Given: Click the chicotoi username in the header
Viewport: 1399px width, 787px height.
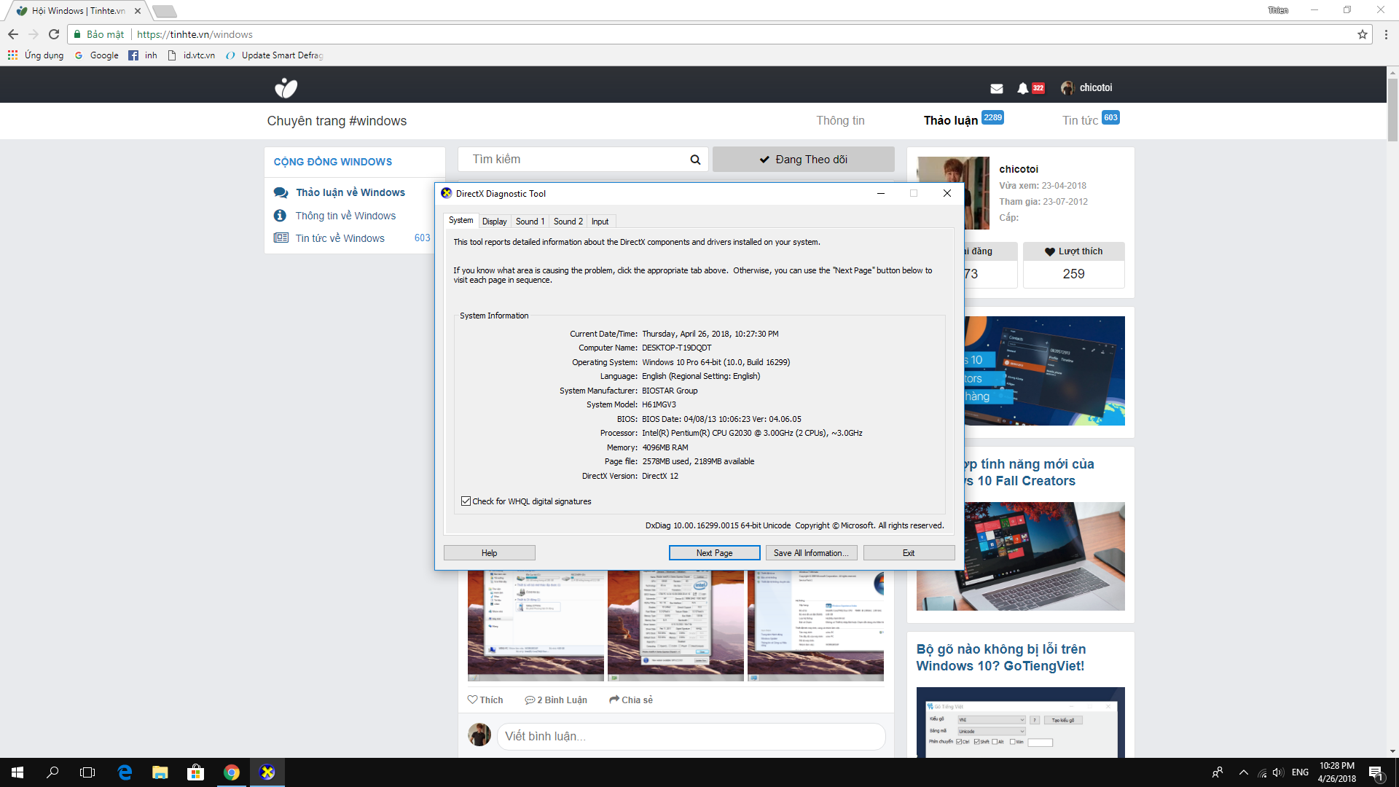Looking at the screenshot, I should click(x=1096, y=88).
